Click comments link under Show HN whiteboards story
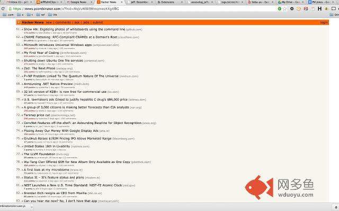 [69, 33]
